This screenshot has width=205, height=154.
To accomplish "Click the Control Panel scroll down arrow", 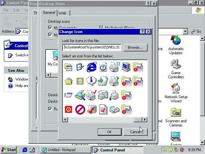I will (x=202, y=142).
